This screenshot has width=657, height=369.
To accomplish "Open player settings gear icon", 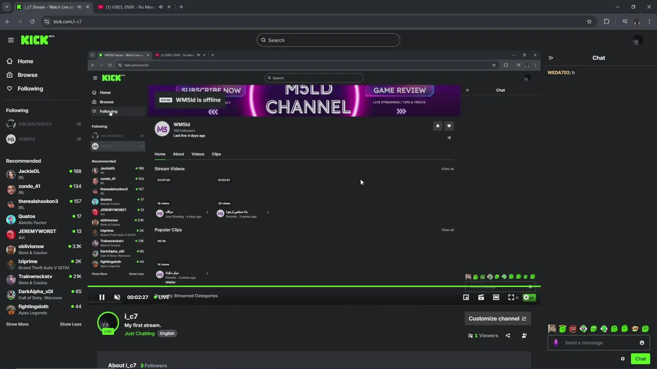I will [526, 297].
